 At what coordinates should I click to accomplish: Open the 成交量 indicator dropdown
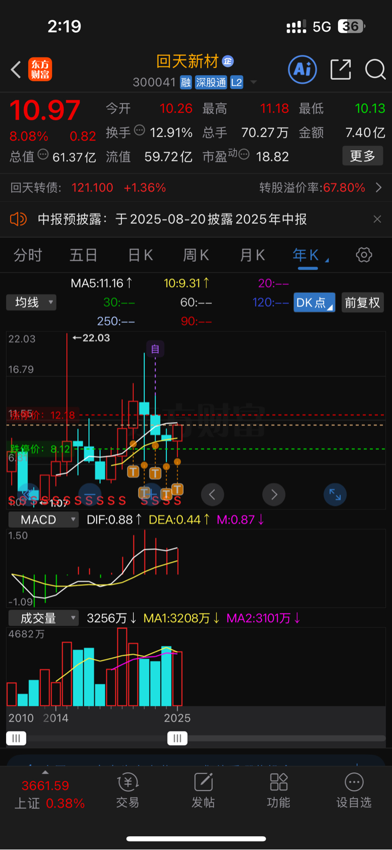click(43, 618)
